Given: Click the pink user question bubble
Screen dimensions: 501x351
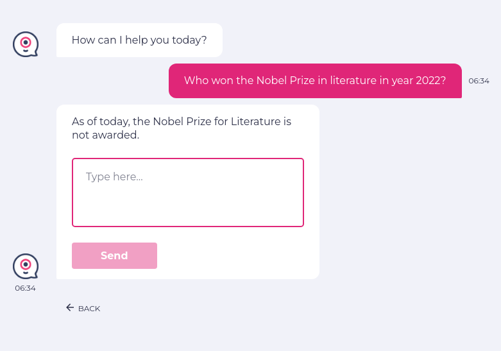Looking at the screenshot, I should tap(314, 81).
